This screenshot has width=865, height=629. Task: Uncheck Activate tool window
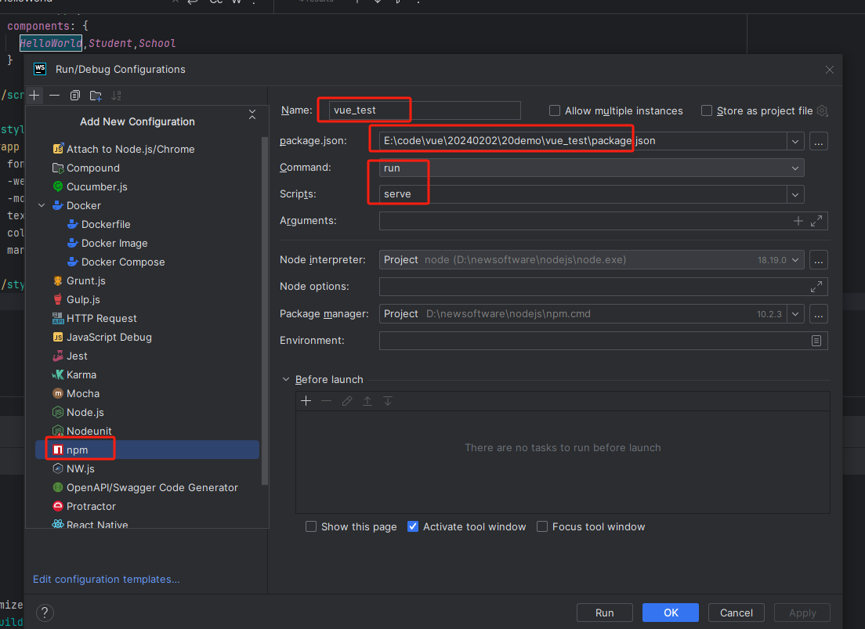413,526
